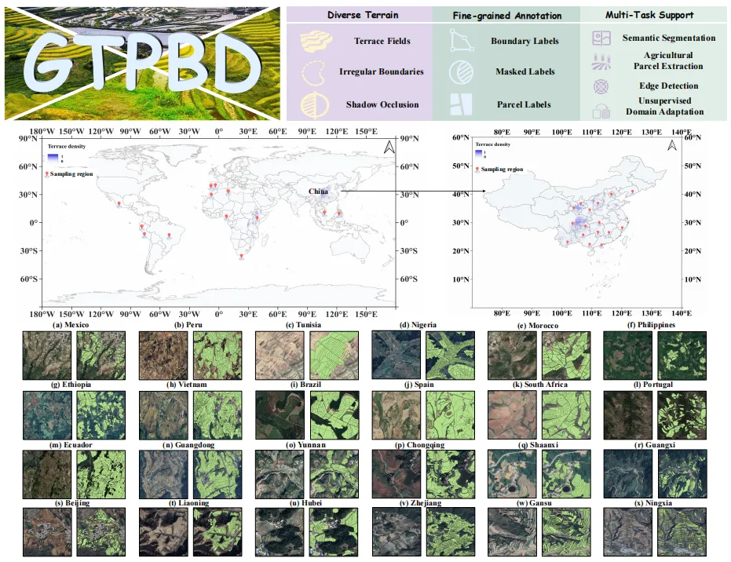Viewport: 731px width, 562px height.
Task: Click the Semantic Segmentation icon
Action: click(x=601, y=38)
